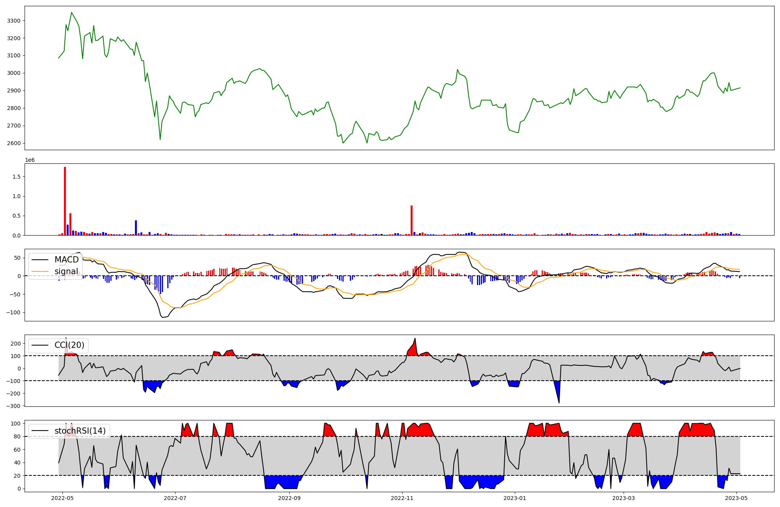Image resolution: width=780 pixels, height=507 pixels.
Task: Select the stochRSI(14) legend entry
Action: pyautogui.click(x=80, y=431)
